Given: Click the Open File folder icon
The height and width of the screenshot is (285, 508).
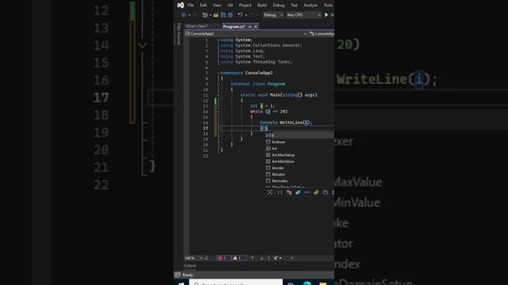Looking at the screenshot, I should coord(216,15).
